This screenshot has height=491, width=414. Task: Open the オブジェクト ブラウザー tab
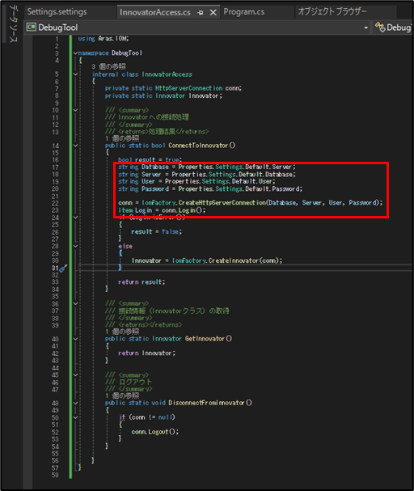click(x=332, y=11)
